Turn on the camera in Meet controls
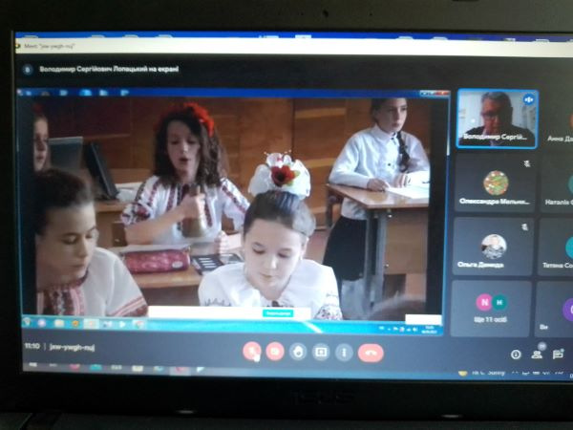Viewport: 573px width, 430px height. click(275, 352)
